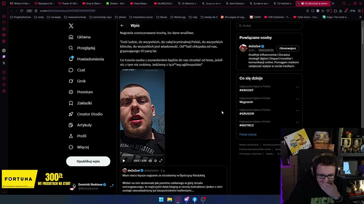Open Zakładki bookmarks
The width and height of the screenshot is (364, 204).
point(80,103)
